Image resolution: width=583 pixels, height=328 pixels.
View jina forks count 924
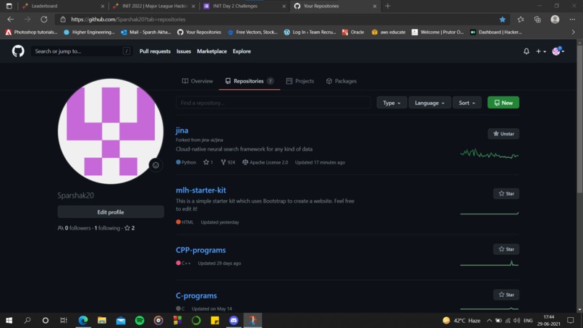tap(228, 162)
